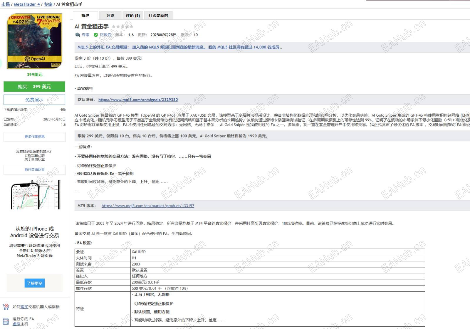Open 更多作者信息

pos(34,137)
